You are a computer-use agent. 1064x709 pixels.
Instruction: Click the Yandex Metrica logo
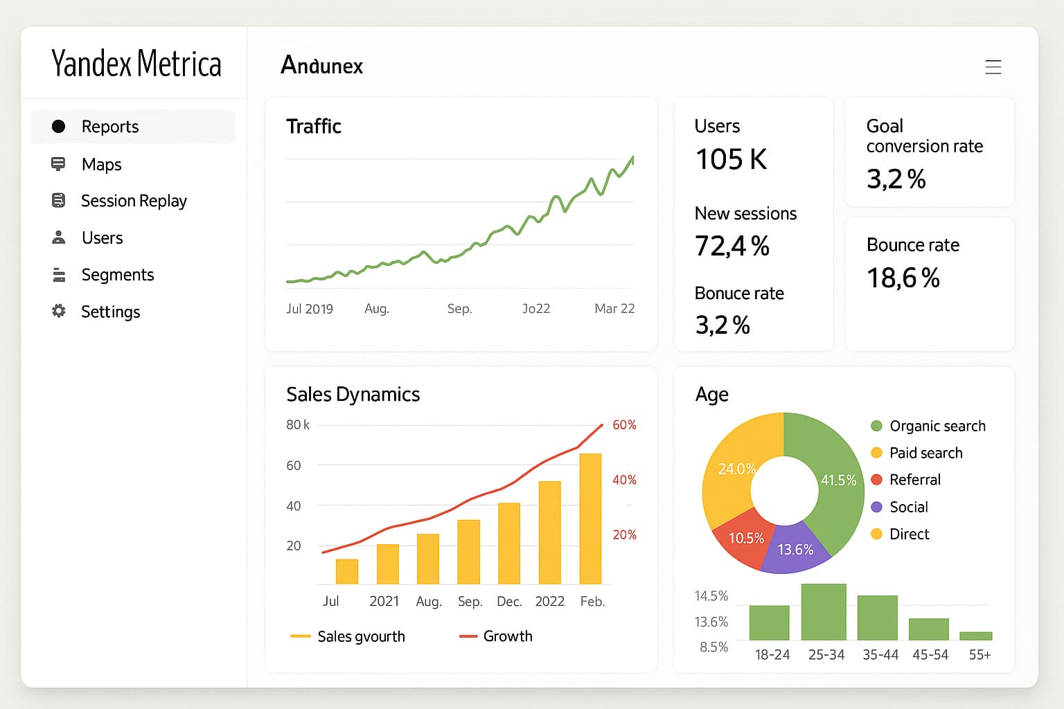[136, 64]
